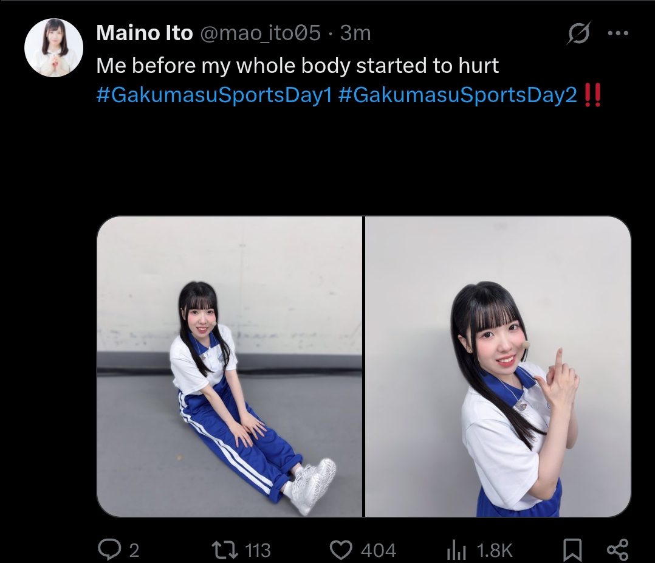Screen dimensions: 655x563
Task: Open the right close-up photo
Action: 498,367
